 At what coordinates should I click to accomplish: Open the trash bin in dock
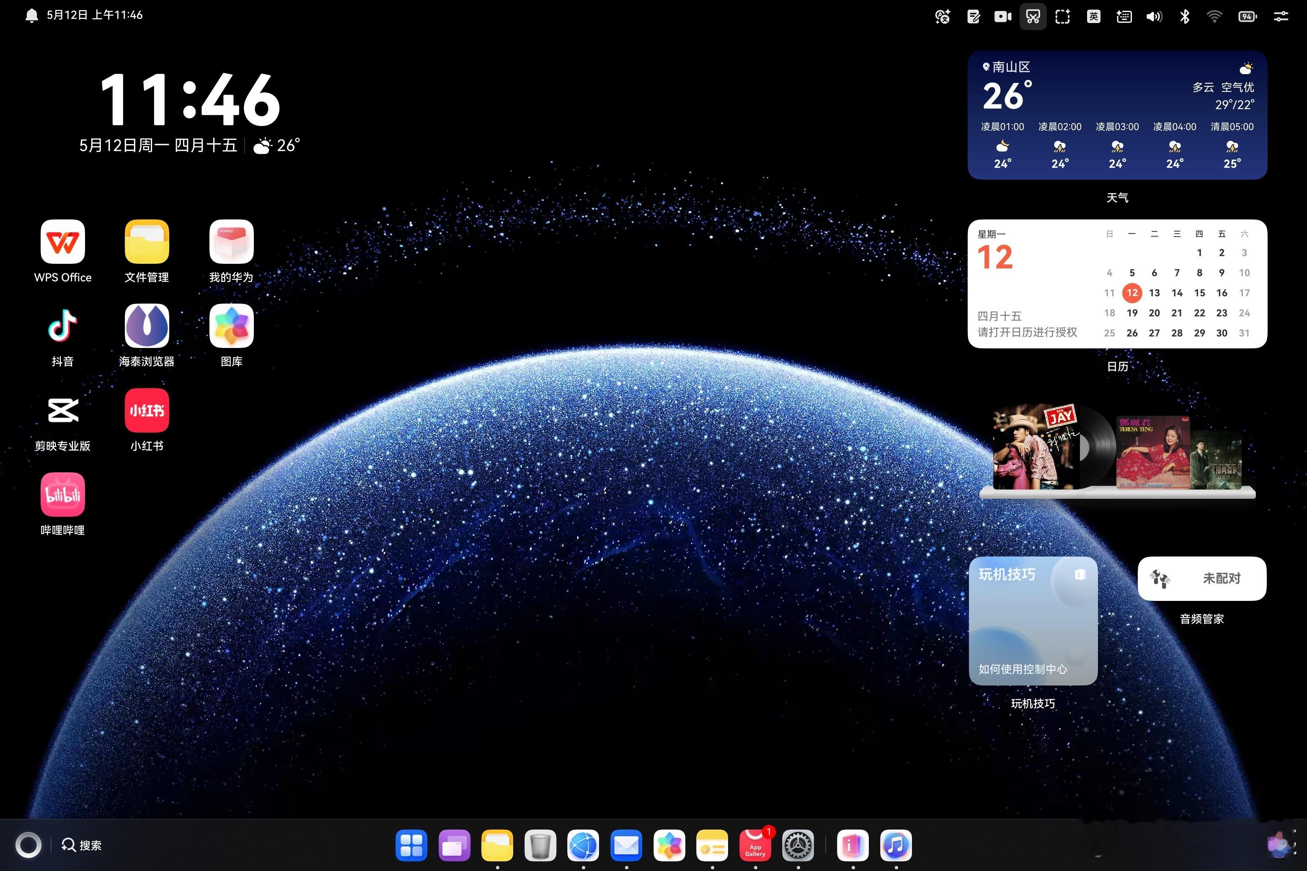click(x=540, y=845)
